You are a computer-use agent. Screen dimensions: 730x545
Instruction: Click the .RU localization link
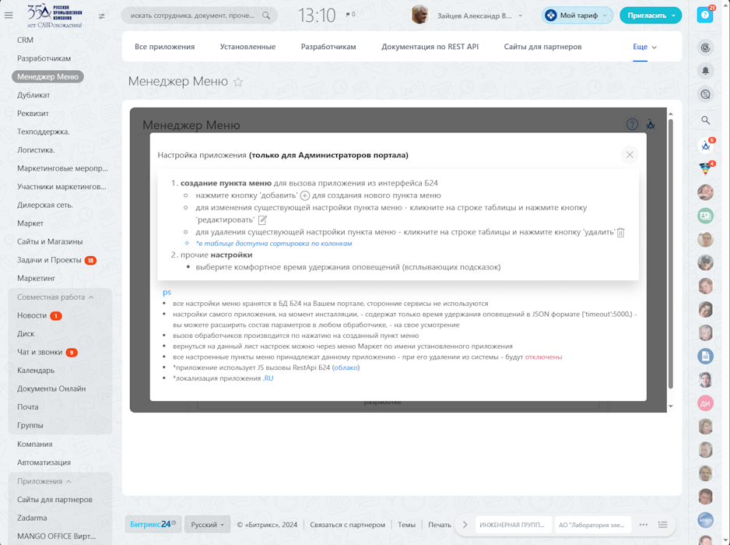[x=268, y=378]
